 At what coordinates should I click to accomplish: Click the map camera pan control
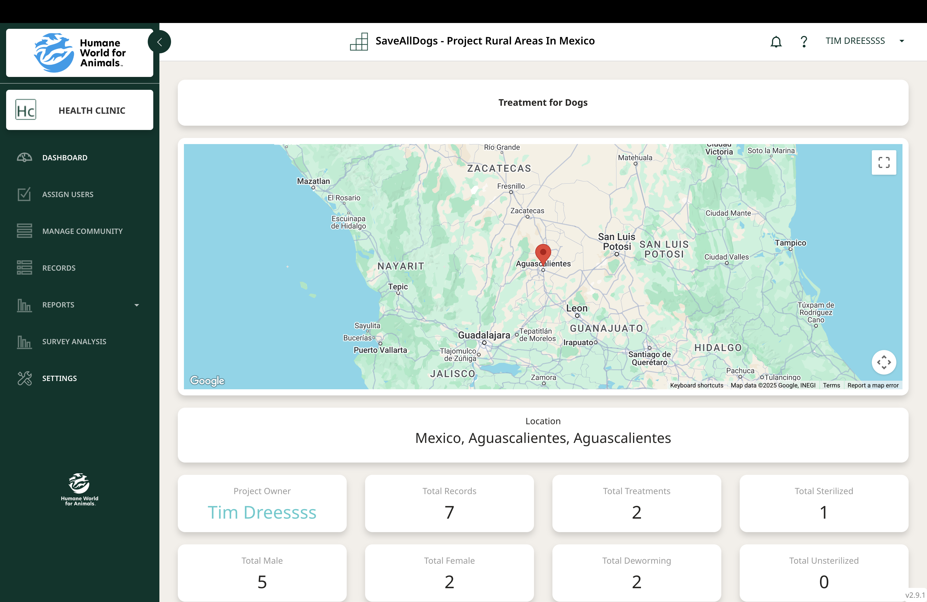tap(883, 362)
